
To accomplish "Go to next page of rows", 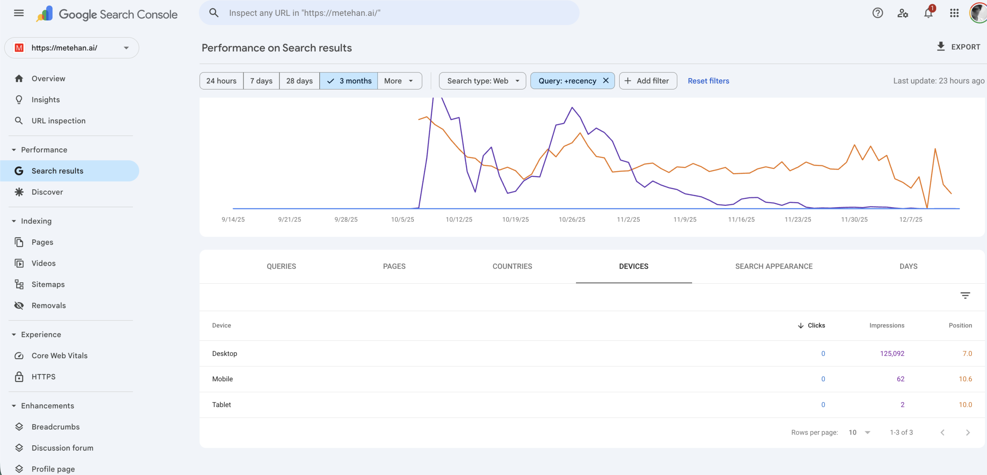I will [x=968, y=433].
